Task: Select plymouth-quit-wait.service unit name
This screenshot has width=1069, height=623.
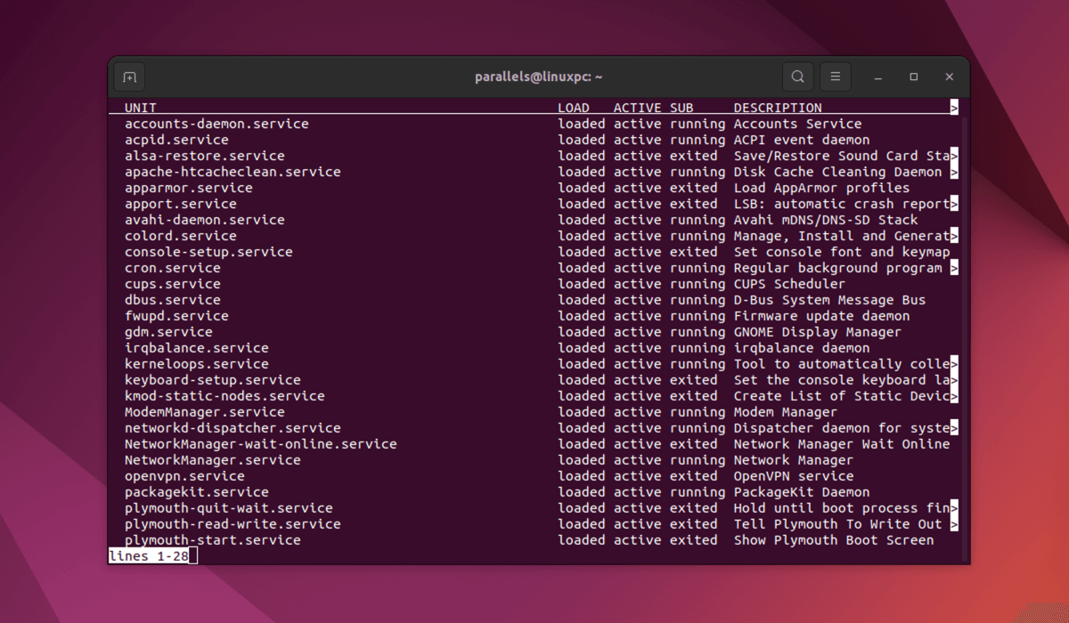Action: coord(229,508)
